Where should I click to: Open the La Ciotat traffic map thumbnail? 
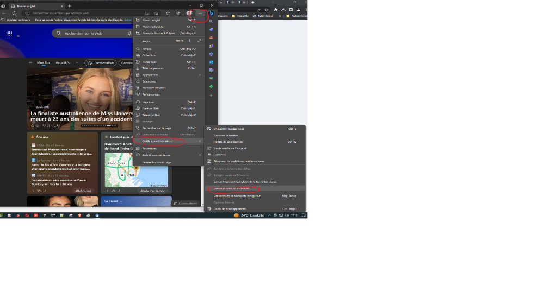[x=137, y=170]
